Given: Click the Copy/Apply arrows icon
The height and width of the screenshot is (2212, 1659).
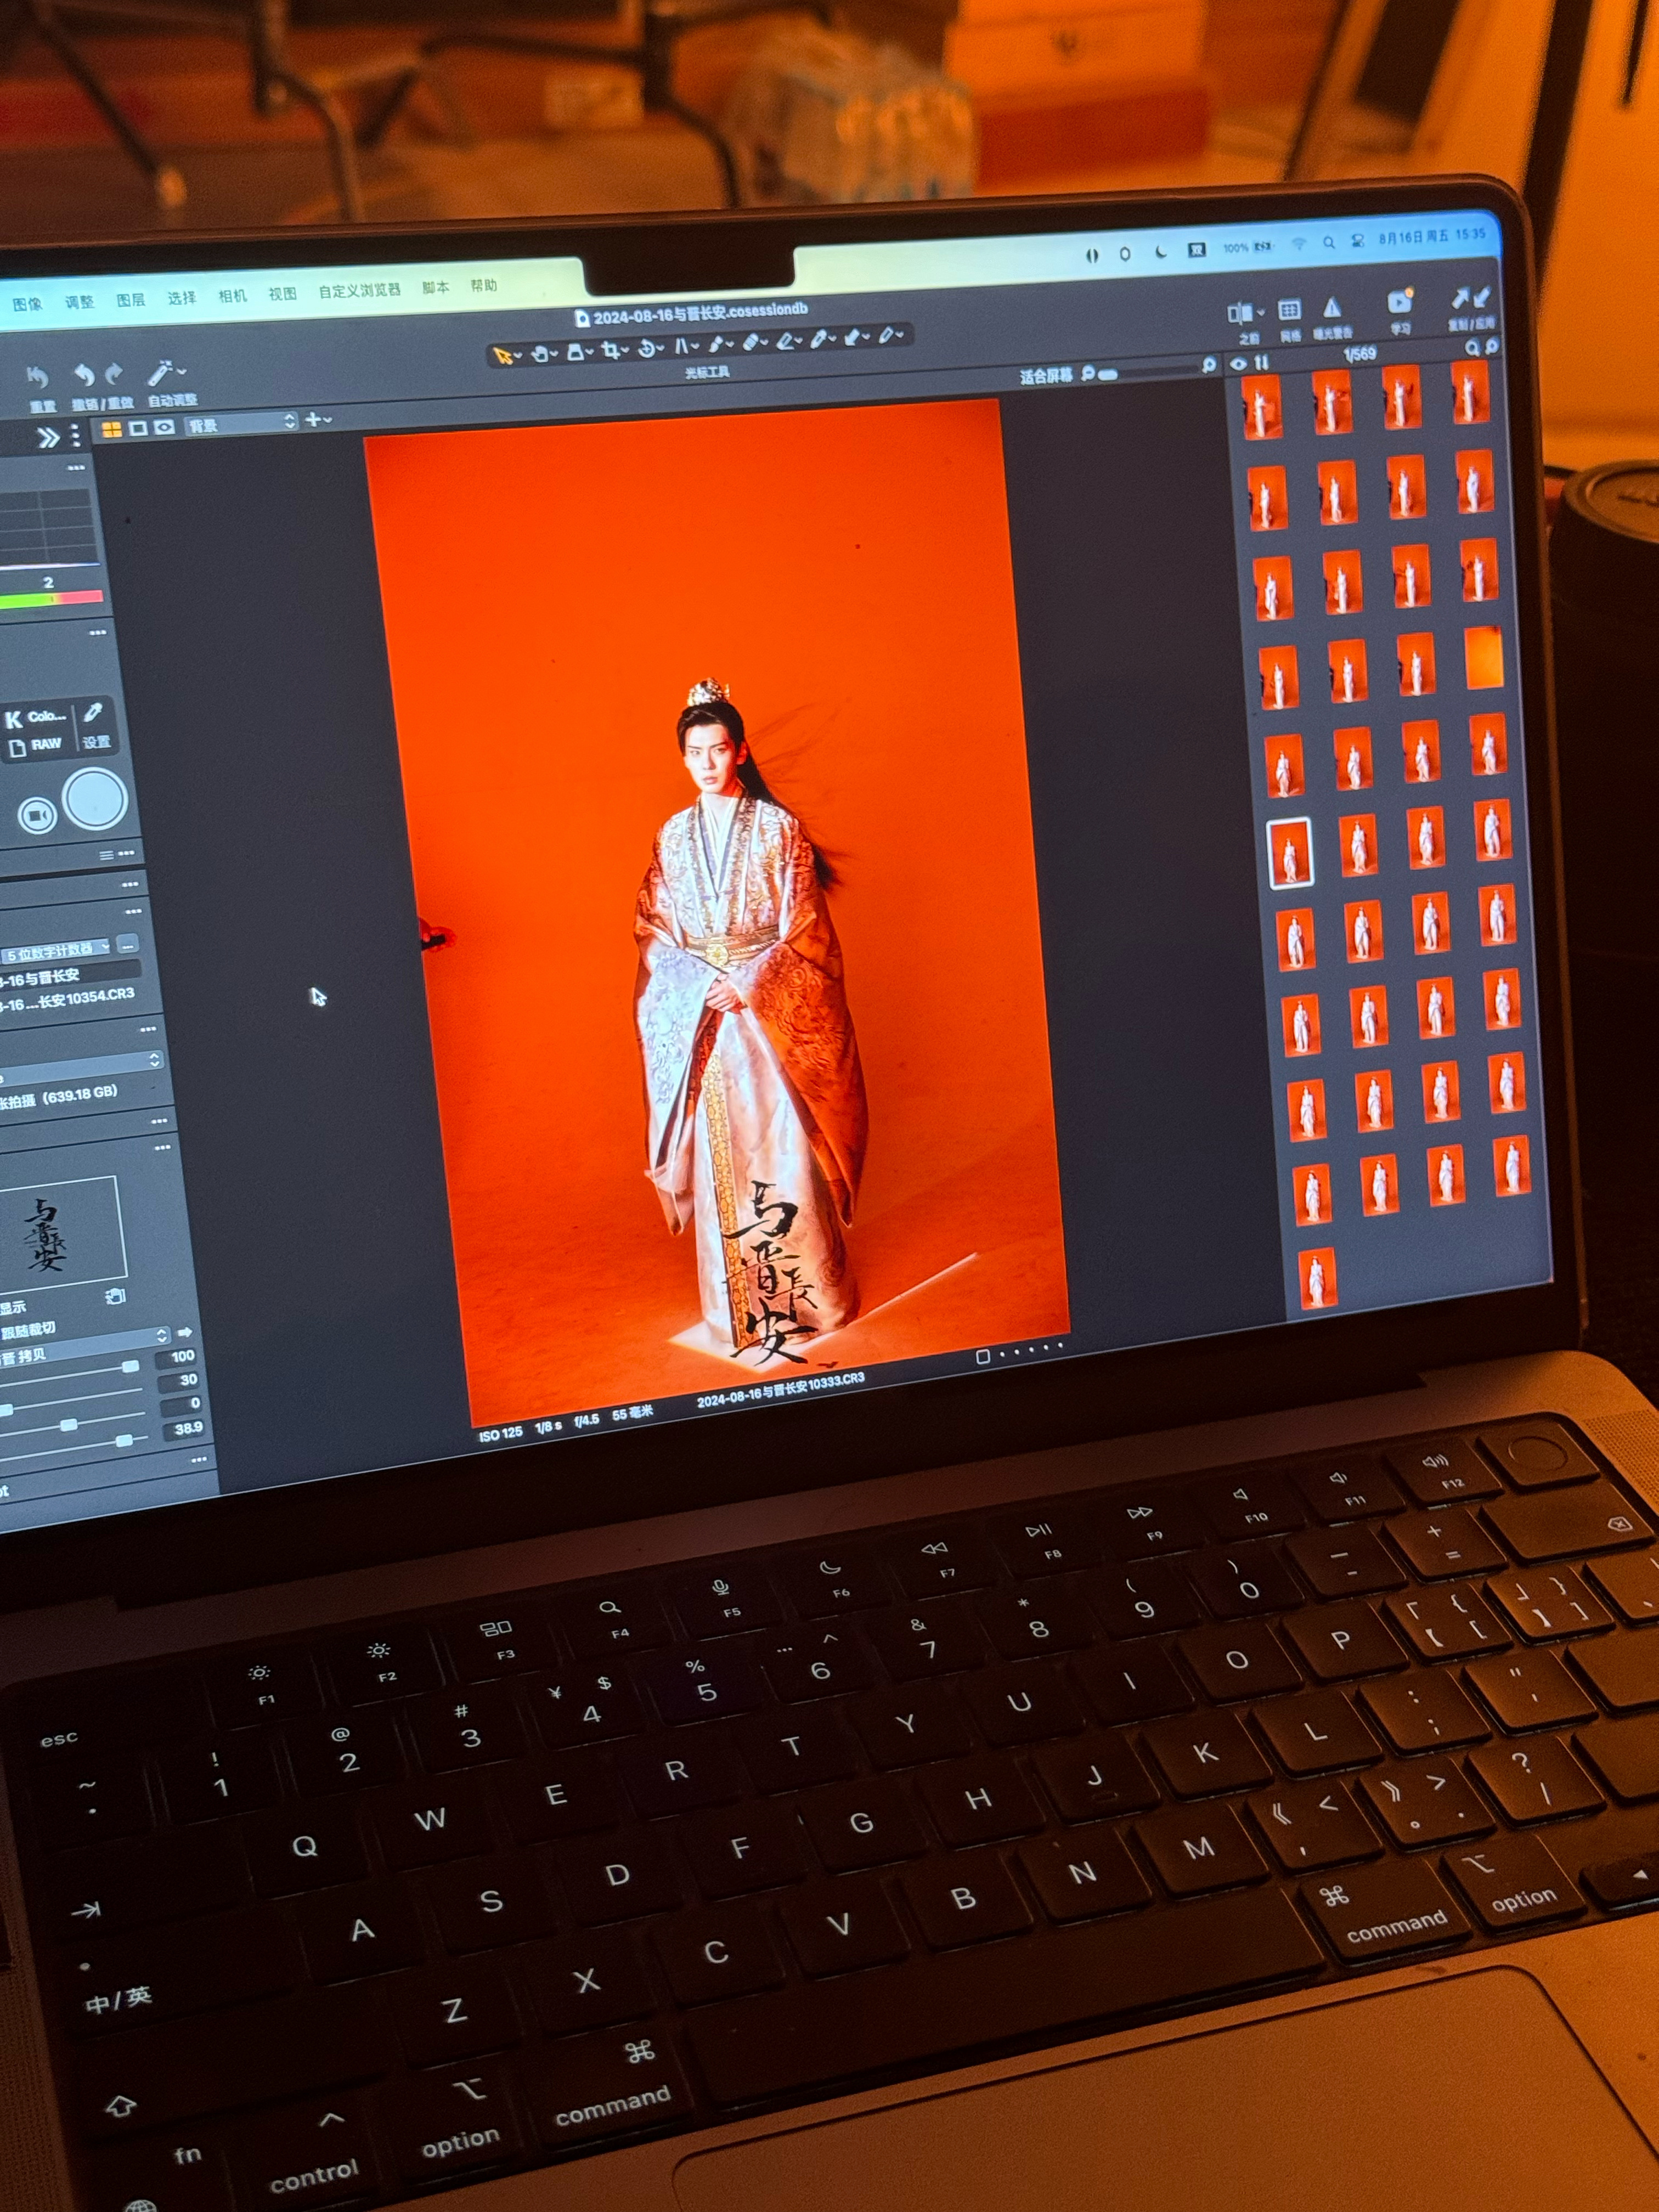Looking at the screenshot, I should pos(1471,298).
